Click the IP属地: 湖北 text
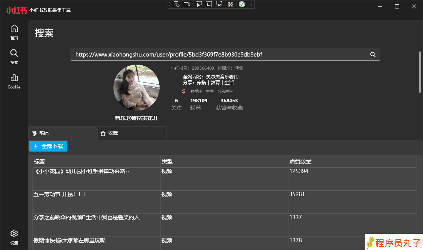 point(230,68)
